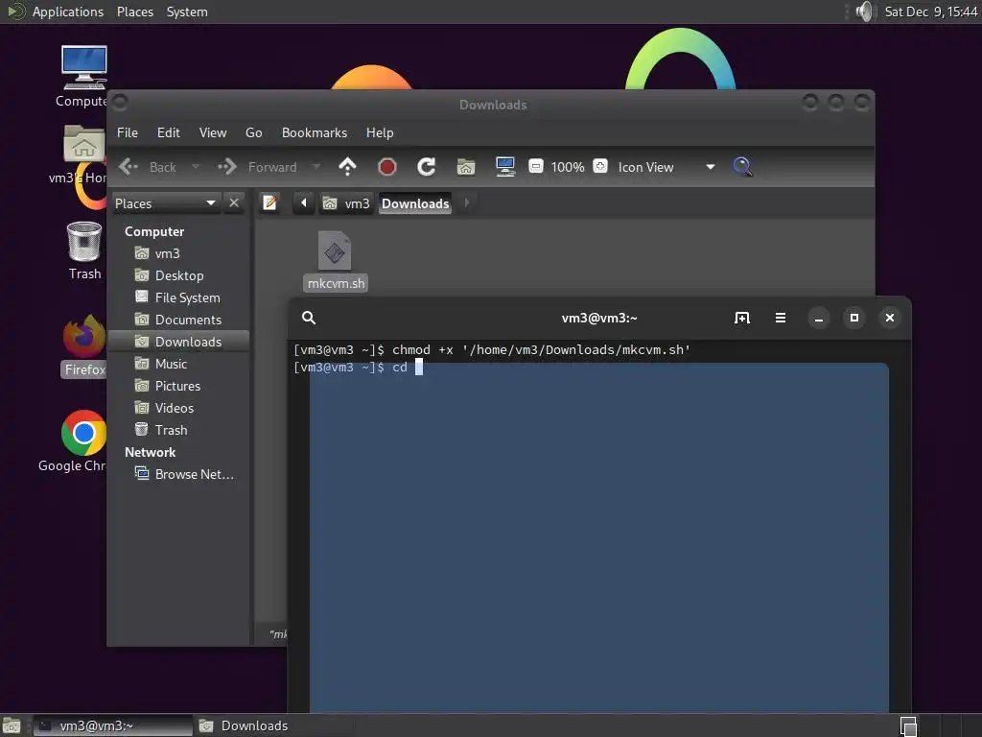Click the chmod +x command line text
Screen dimensions: 982x737
(541, 349)
